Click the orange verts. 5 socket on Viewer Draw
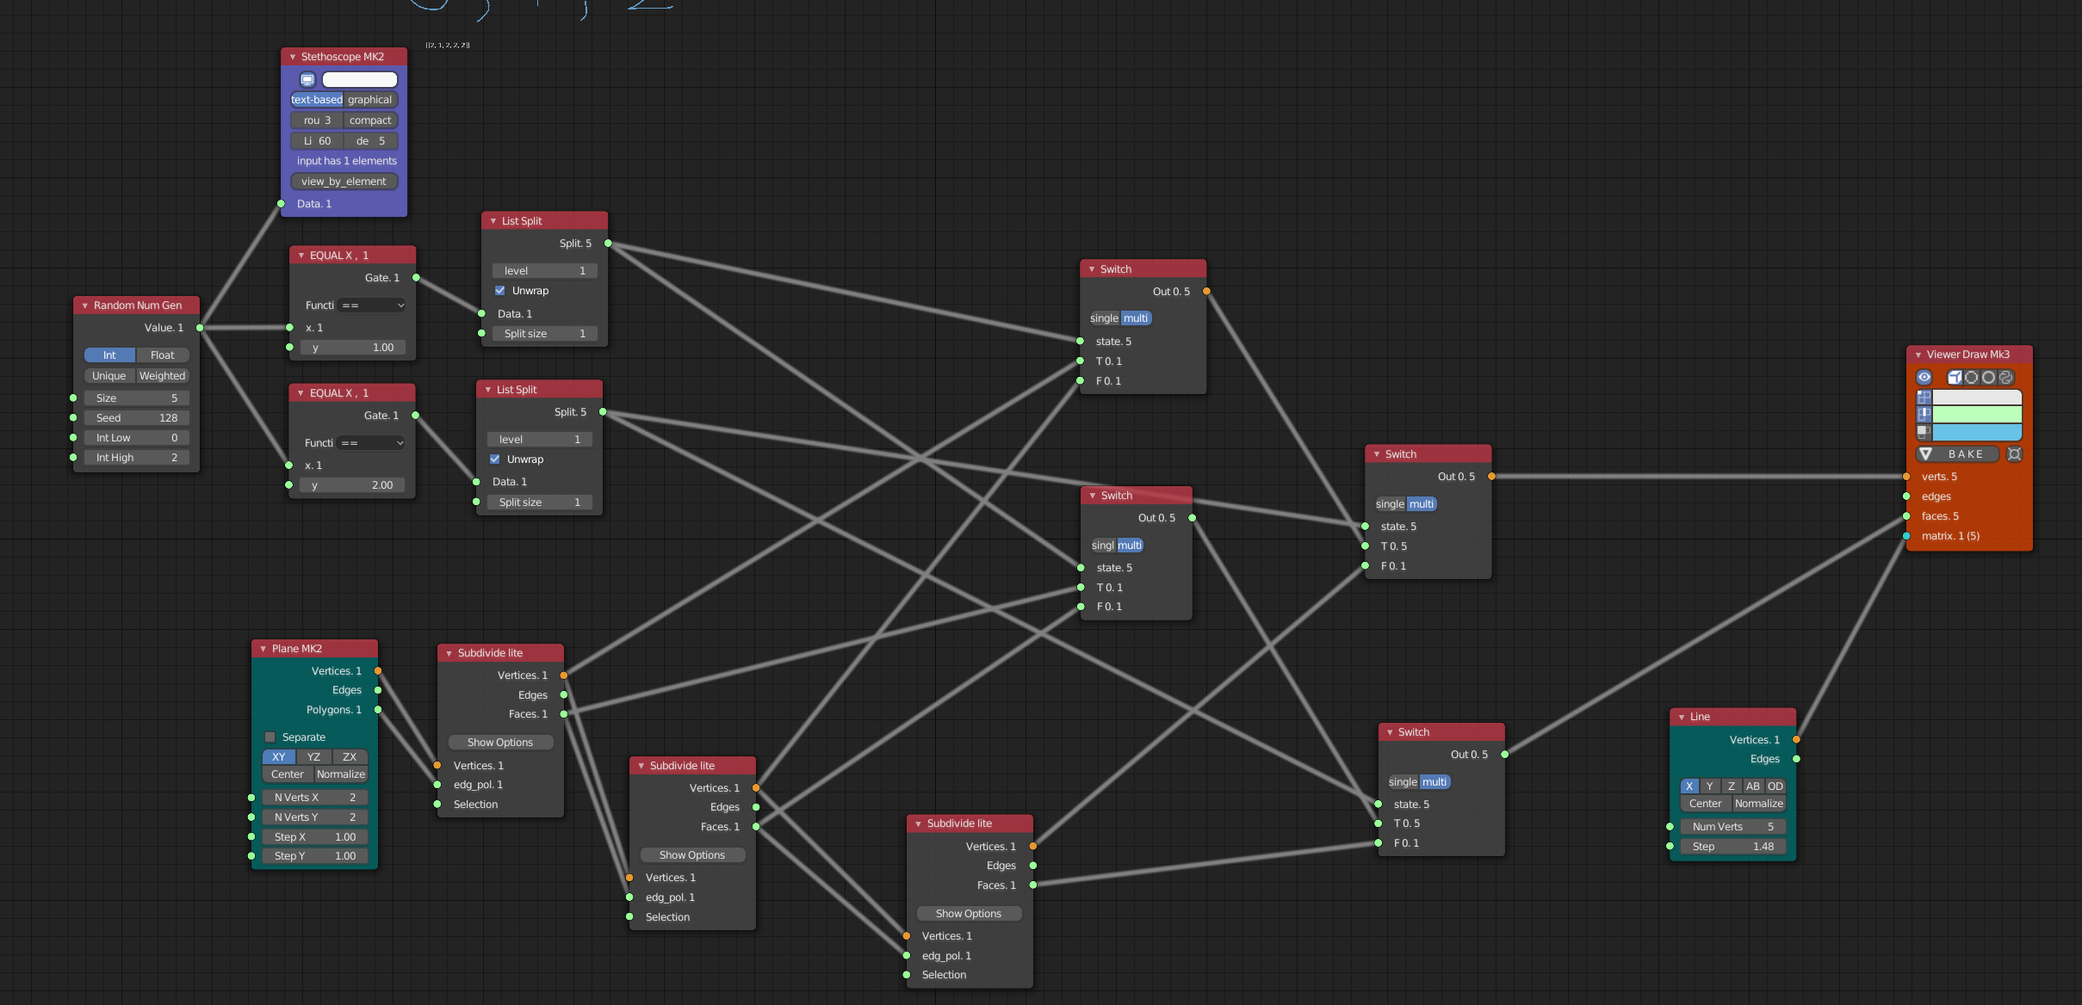The image size is (2082, 1005). pos(1906,477)
